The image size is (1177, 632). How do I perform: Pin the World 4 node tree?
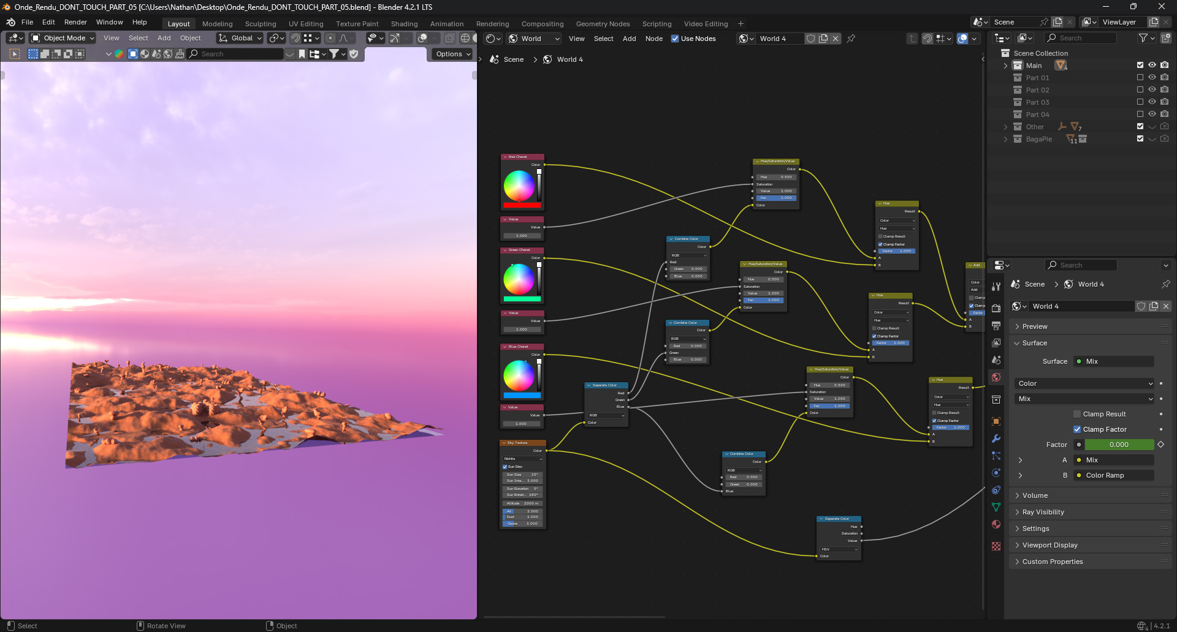pos(851,39)
